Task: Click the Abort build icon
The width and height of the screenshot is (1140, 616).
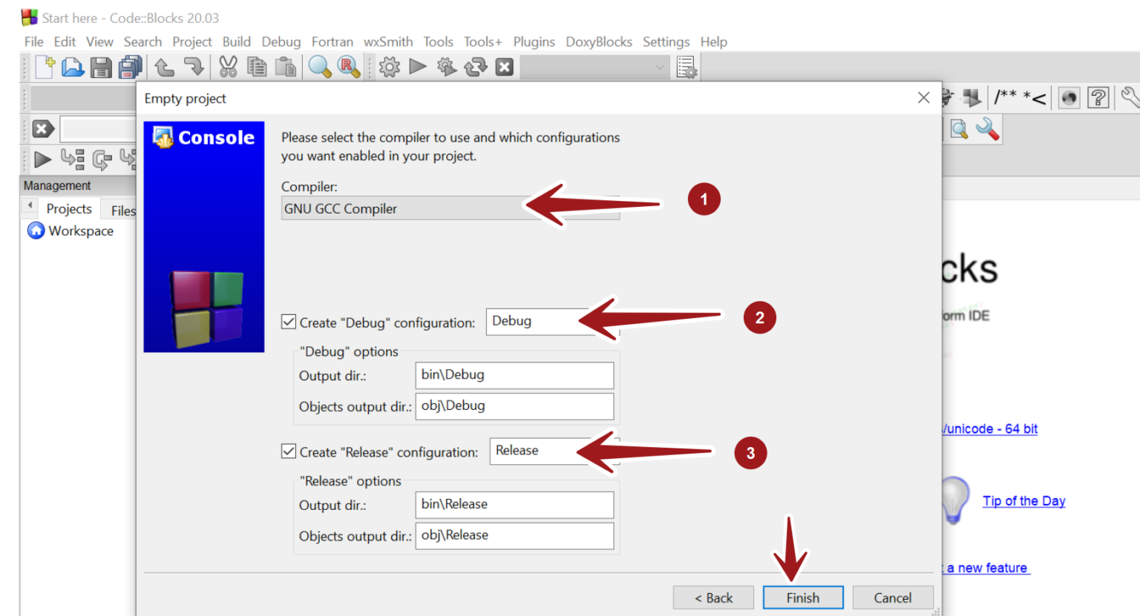Action: click(505, 67)
